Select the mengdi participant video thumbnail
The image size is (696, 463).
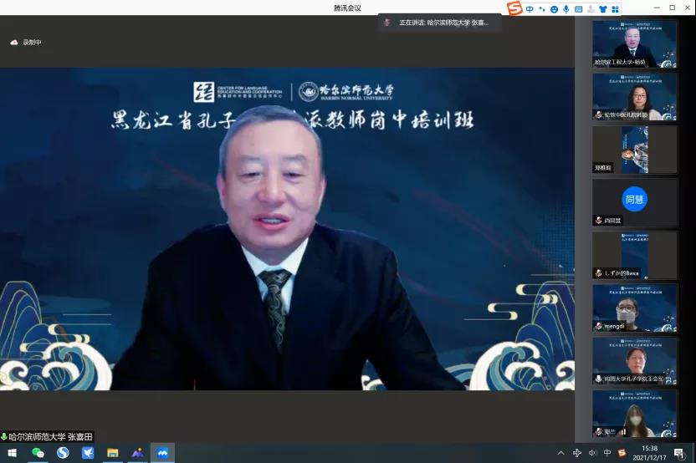tap(634, 308)
